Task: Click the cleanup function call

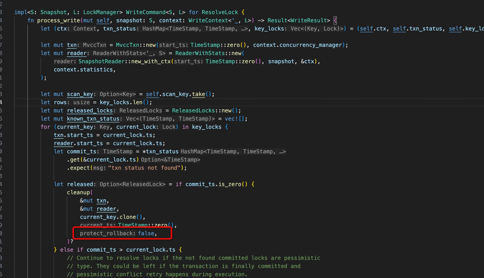Action: 78,192
